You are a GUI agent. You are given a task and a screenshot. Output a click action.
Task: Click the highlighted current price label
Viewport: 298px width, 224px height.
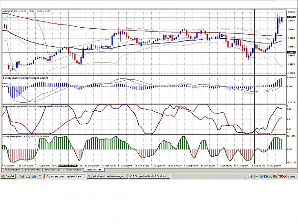(x=291, y=17)
